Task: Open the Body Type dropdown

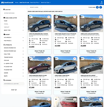Action: coord(14,30)
